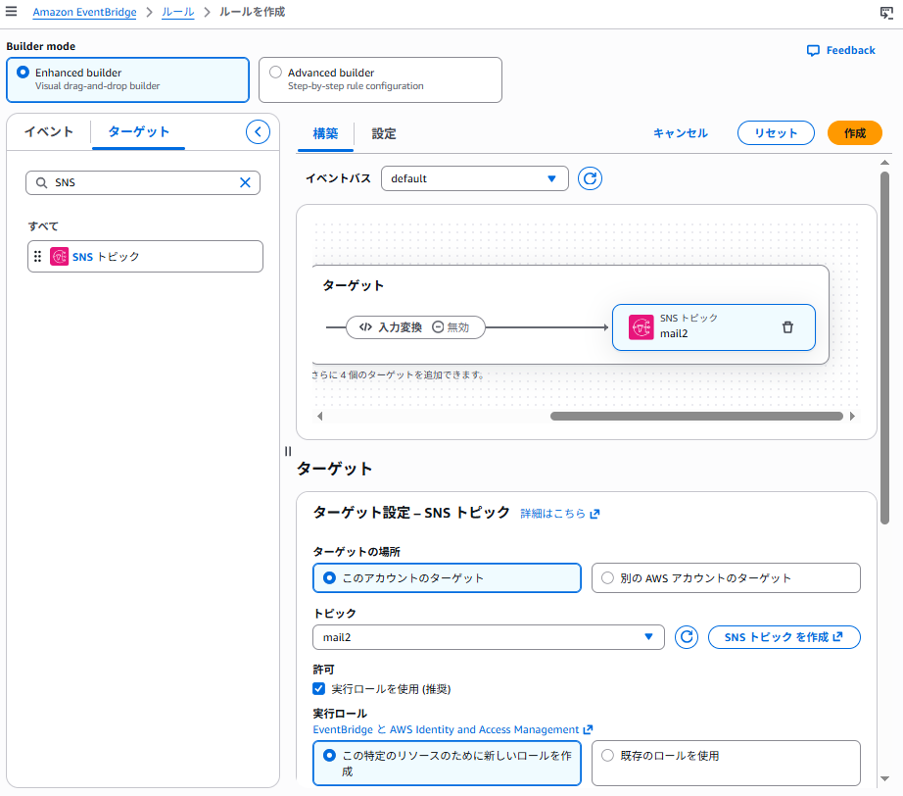Clear the SNS search with the X icon

(x=245, y=182)
